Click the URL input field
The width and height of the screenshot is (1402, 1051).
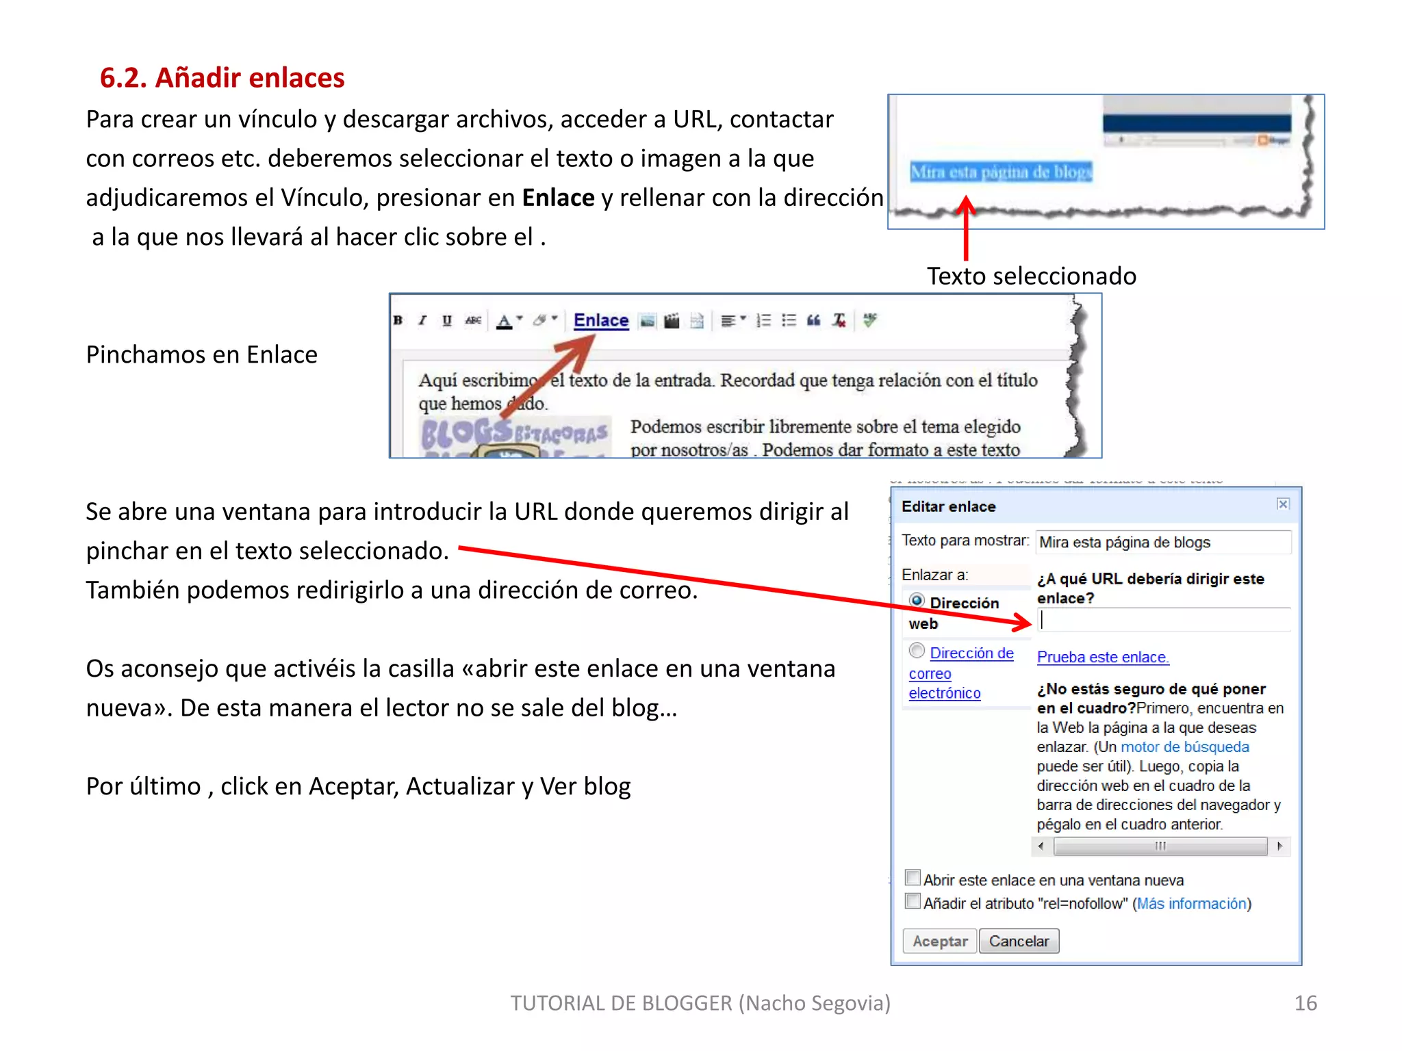(1164, 619)
